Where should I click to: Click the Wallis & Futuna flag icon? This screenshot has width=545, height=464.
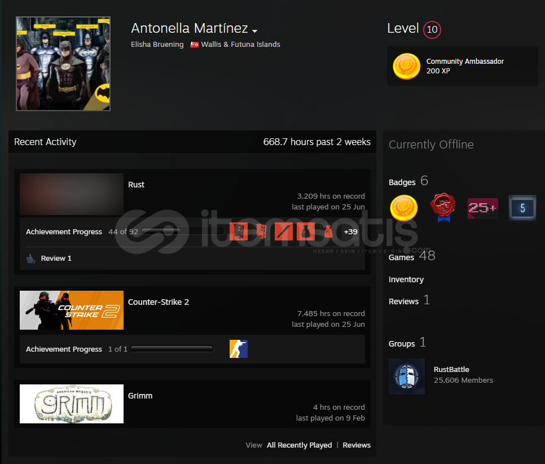(x=194, y=45)
